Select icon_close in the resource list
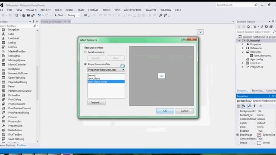Viewport: 276px width, 155px height. coord(106,78)
